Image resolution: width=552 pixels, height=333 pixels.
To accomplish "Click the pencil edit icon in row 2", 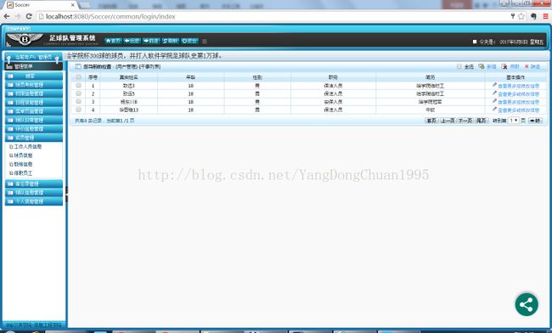I will pos(494,93).
